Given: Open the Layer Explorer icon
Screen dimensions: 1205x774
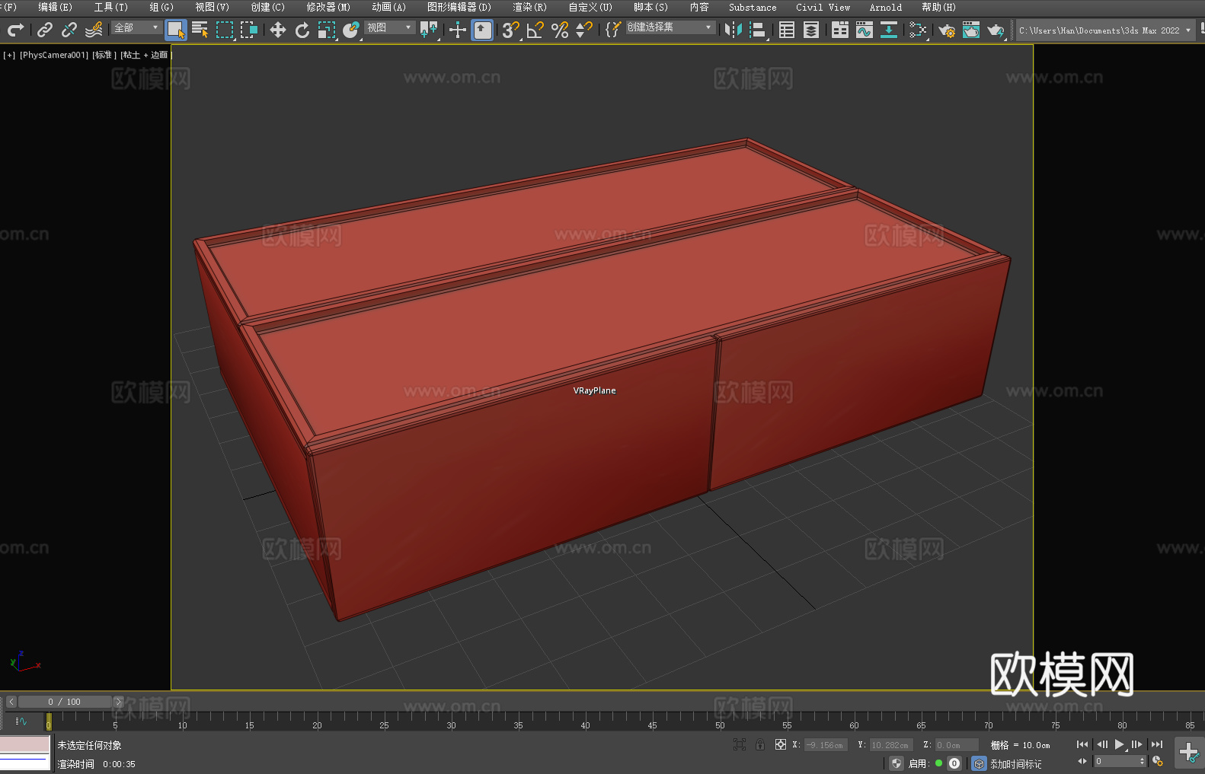Looking at the screenshot, I should (811, 30).
